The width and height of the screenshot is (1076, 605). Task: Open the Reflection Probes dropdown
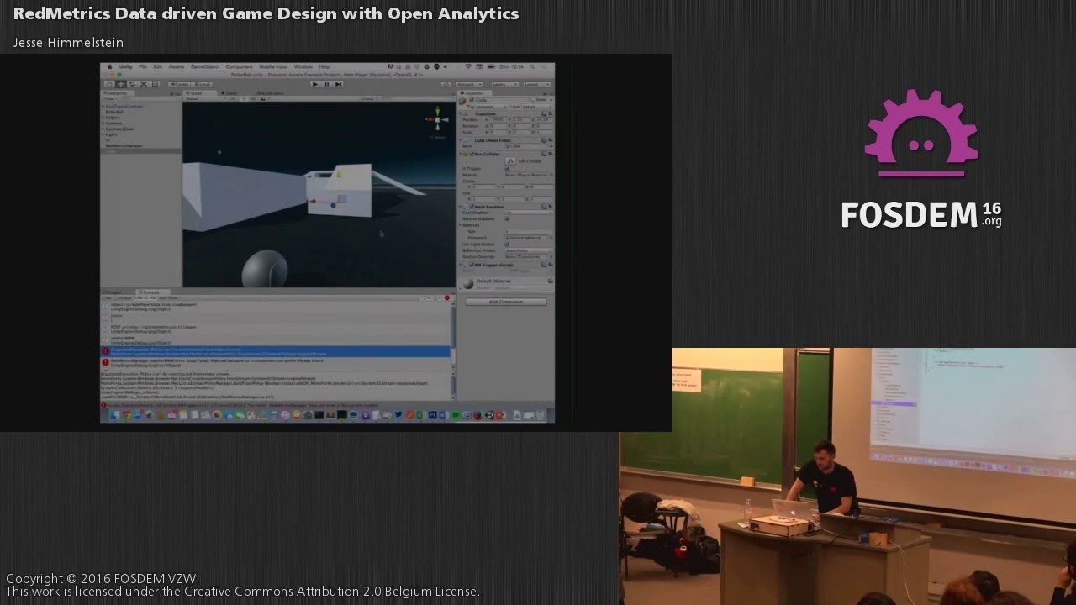point(529,250)
